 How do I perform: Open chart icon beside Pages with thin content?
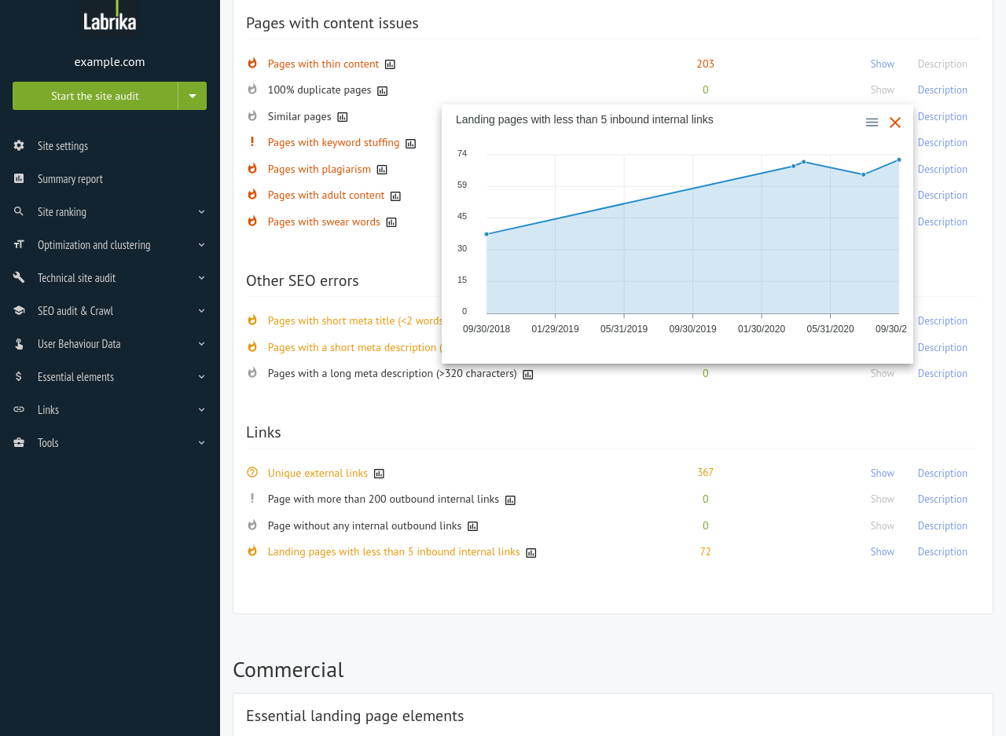[390, 64]
